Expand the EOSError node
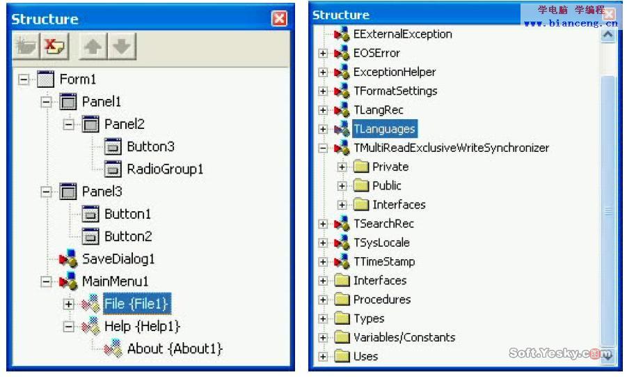This screenshot has height=377, width=627. 323,53
